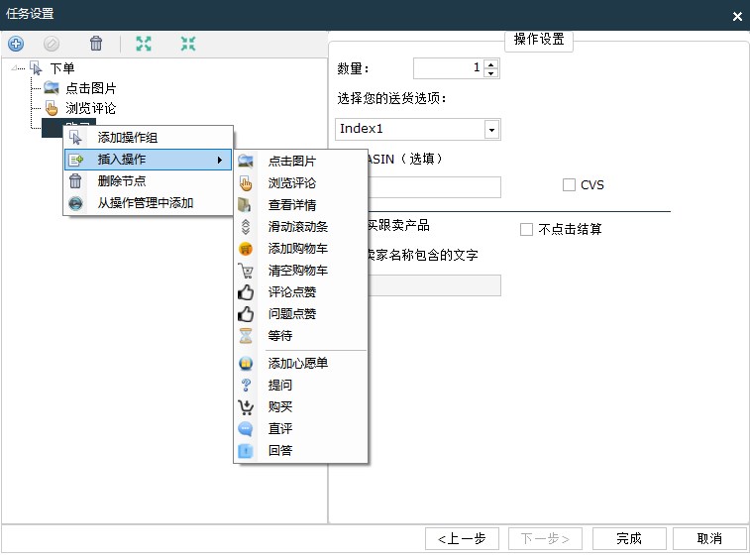The width and height of the screenshot is (750, 559).
Task: Click the <上一步 button
Action: [462, 539]
